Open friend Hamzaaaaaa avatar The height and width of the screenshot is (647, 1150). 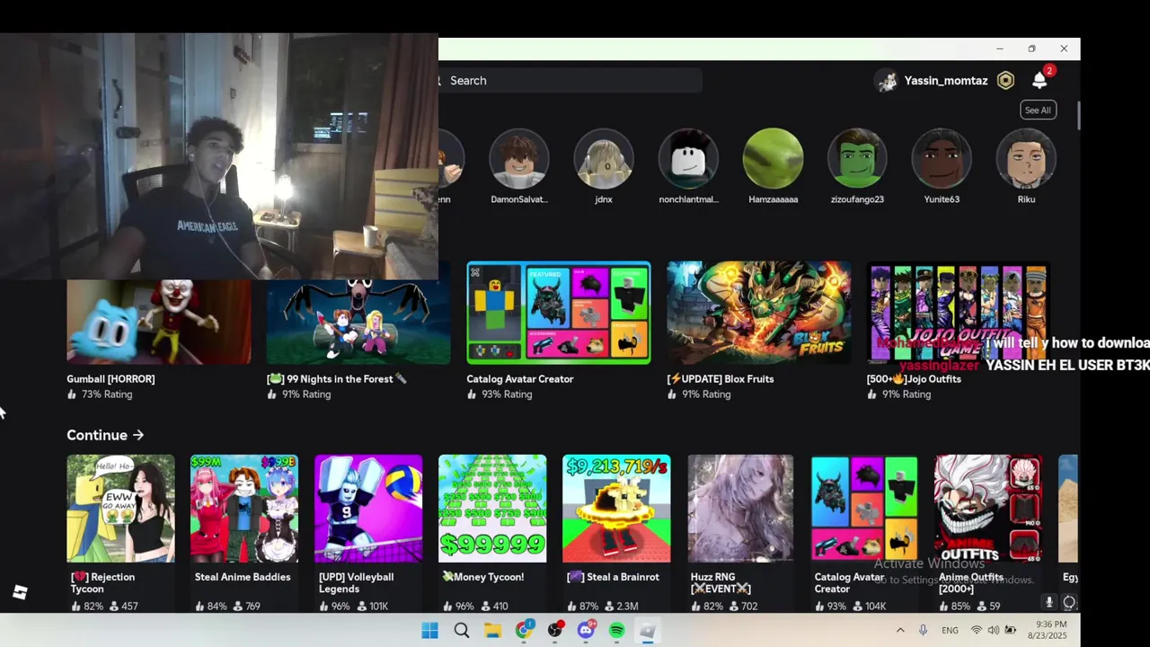(773, 158)
